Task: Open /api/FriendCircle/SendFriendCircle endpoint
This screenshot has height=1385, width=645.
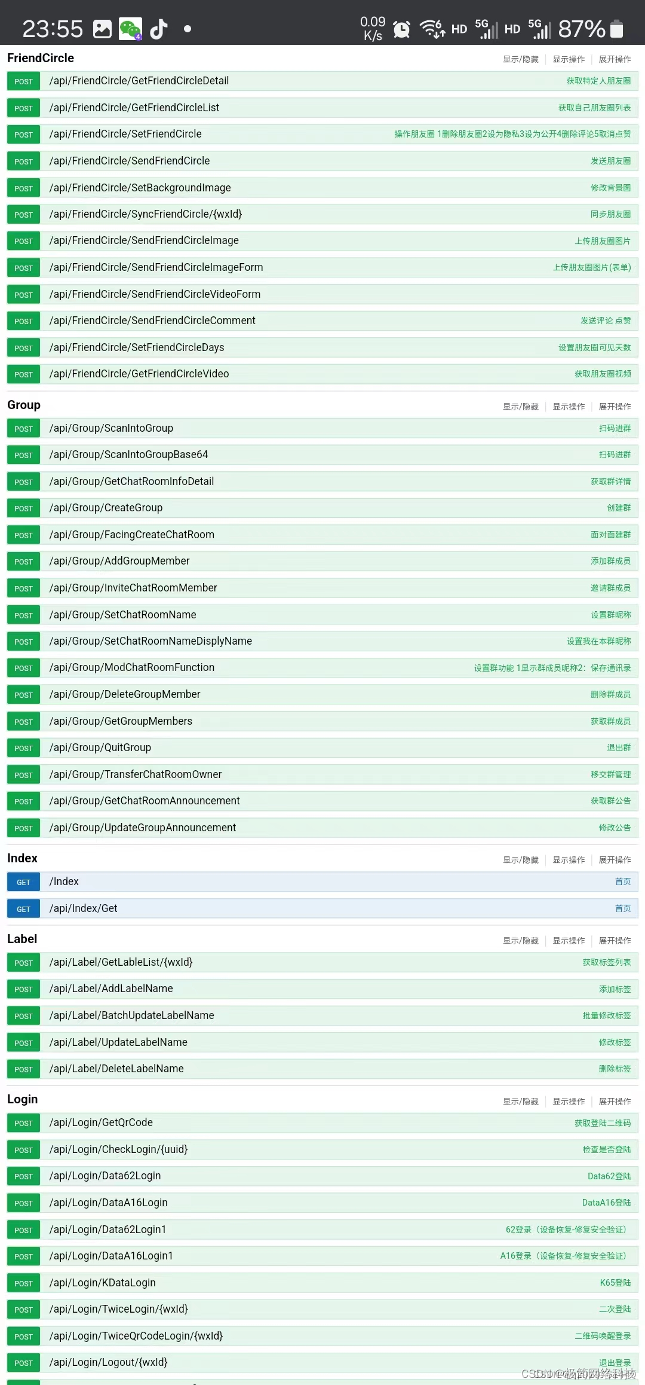Action: point(322,161)
